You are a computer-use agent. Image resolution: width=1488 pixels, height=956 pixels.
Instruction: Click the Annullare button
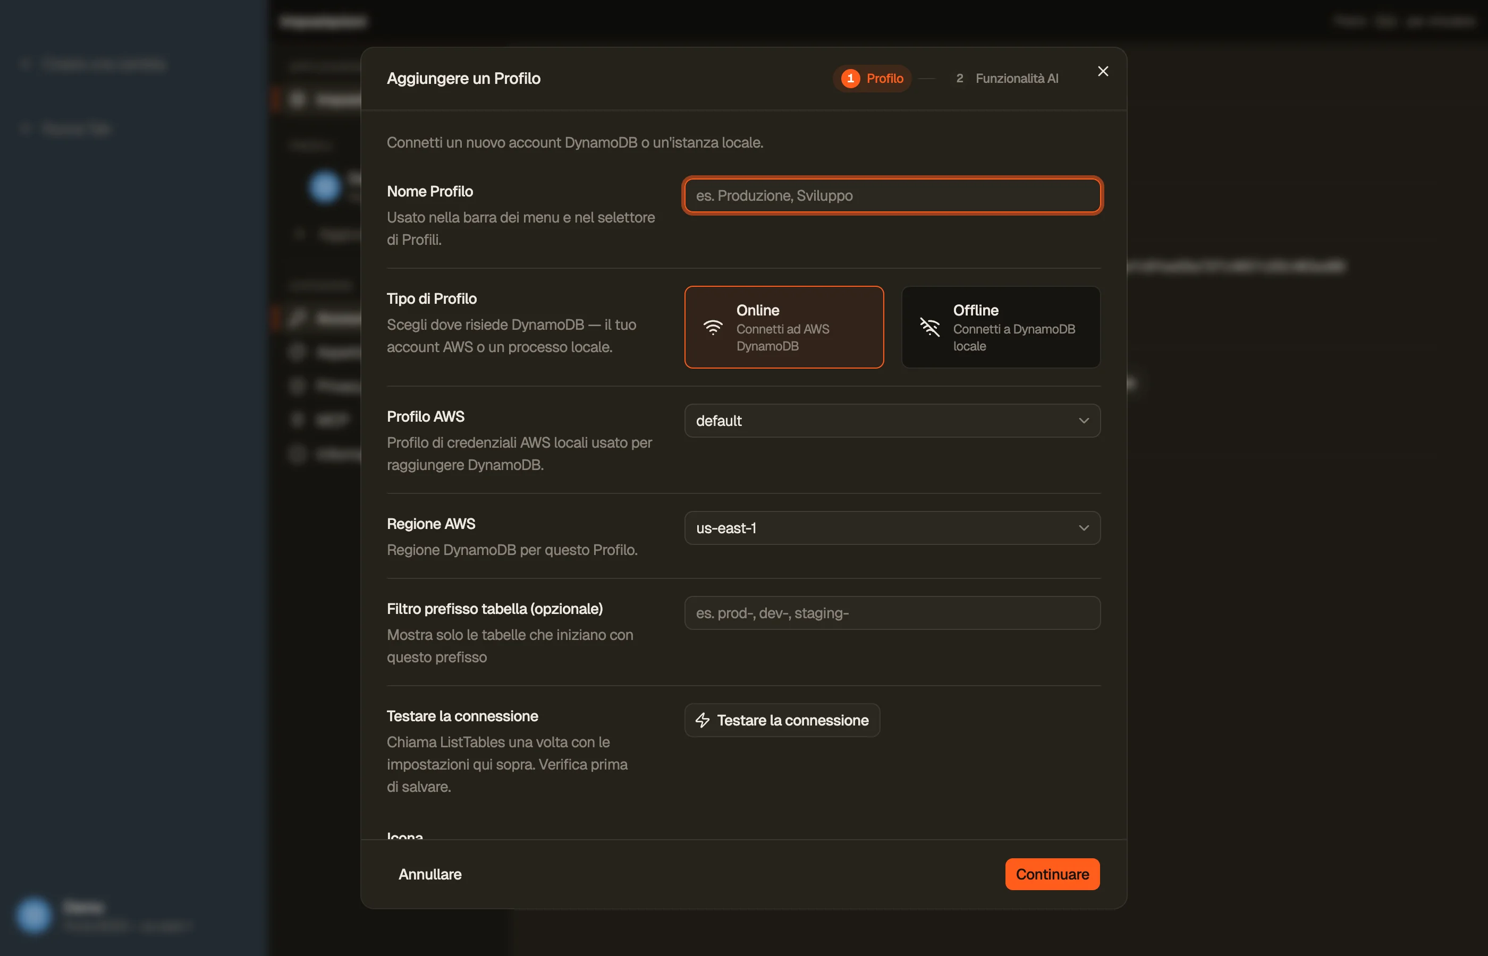pos(430,874)
